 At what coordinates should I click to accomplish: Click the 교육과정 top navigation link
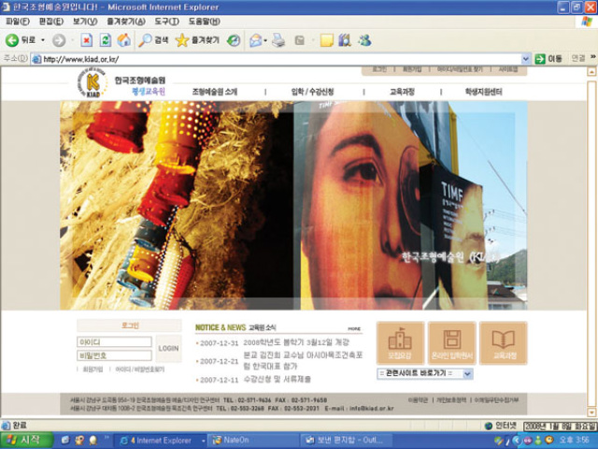point(402,92)
